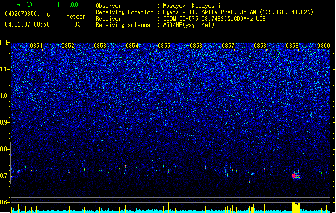Click the 'Observer' field label
Screen dimensions: 336x213
(108, 6)
